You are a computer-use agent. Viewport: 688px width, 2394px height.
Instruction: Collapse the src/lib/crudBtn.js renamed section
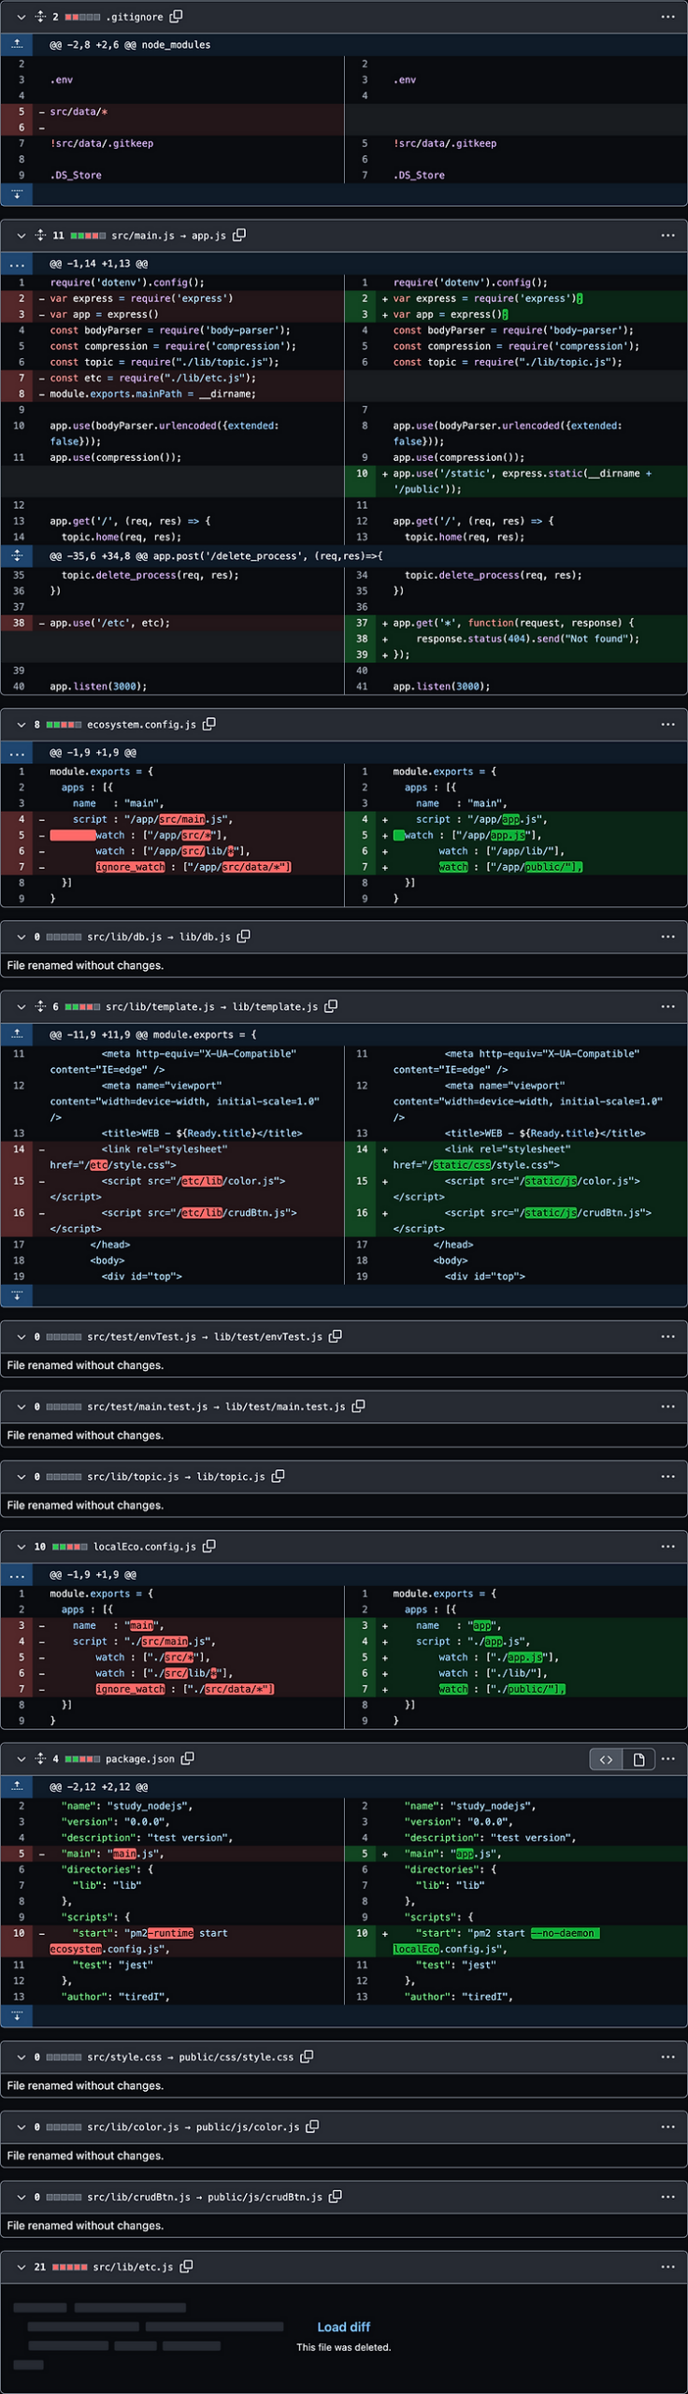[21, 2196]
